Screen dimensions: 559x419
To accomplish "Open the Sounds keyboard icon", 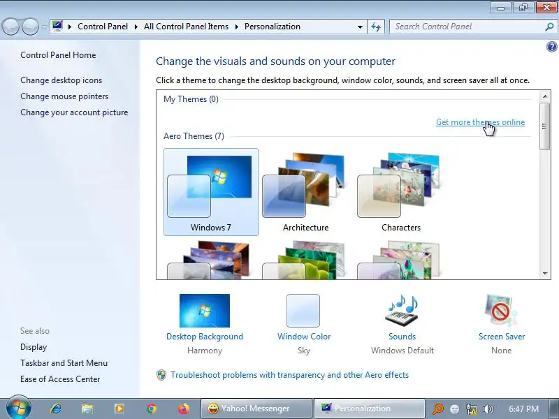I will [402, 309].
